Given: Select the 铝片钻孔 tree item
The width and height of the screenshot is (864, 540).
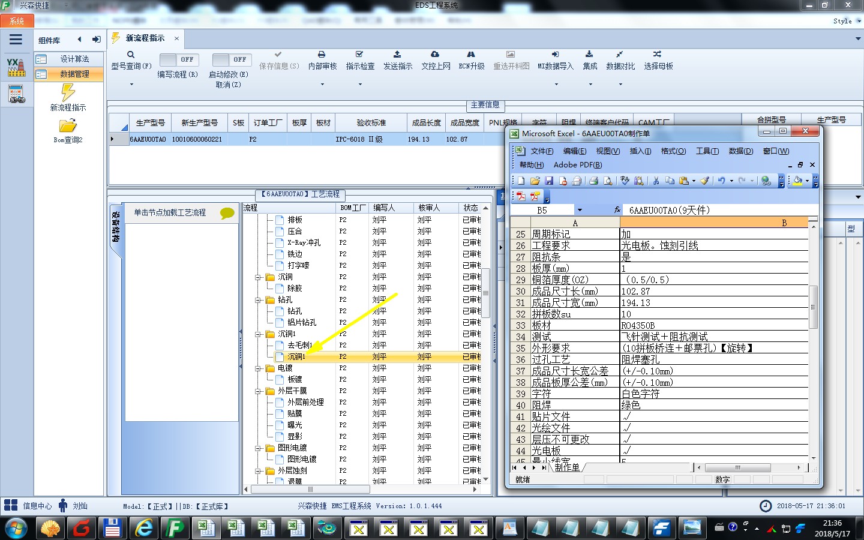Looking at the screenshot, I should pos(301,323).
